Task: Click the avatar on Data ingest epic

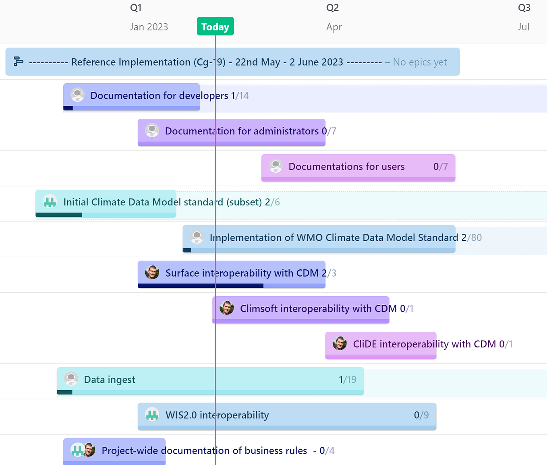Action: pos(71,379)
